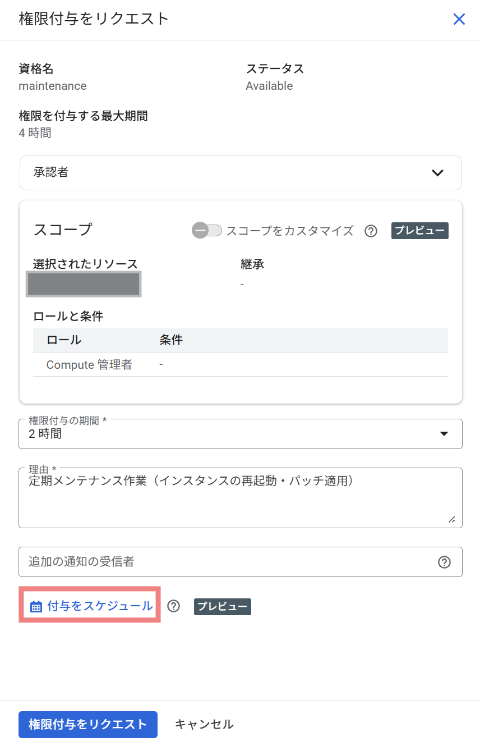The height and width of the screenshot is (746, 480).
Task: Dismiss the dialog via キャンセル
Action: pos(203,724)
